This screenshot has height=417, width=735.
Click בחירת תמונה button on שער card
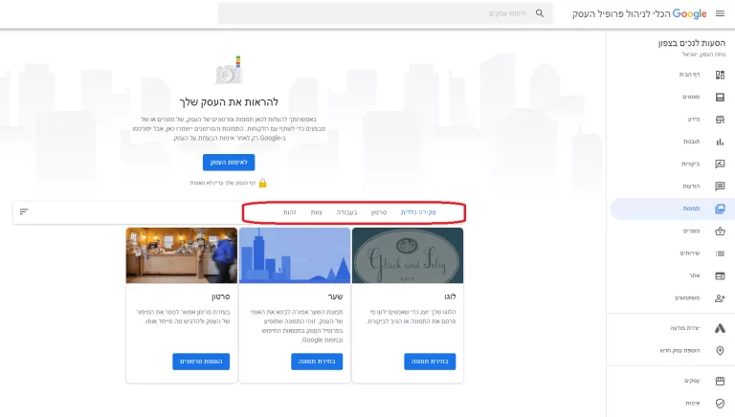[317, 362]
